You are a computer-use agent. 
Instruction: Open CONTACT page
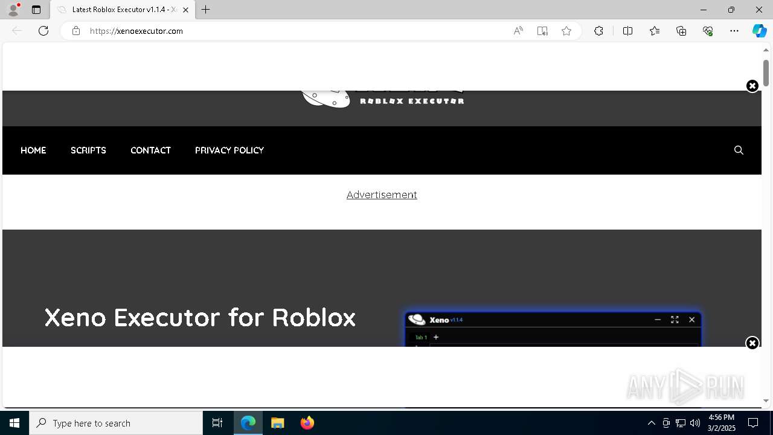point(150,150)
